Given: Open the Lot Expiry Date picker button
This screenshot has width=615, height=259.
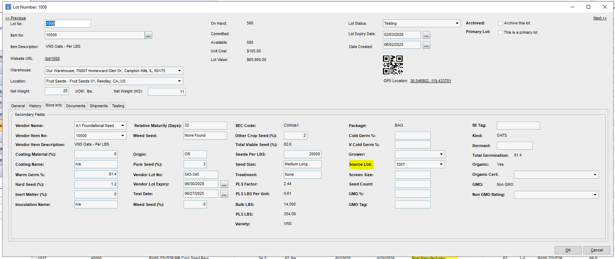Looking at the screenshot, I should pyautogui.click(x=426, y=35).
